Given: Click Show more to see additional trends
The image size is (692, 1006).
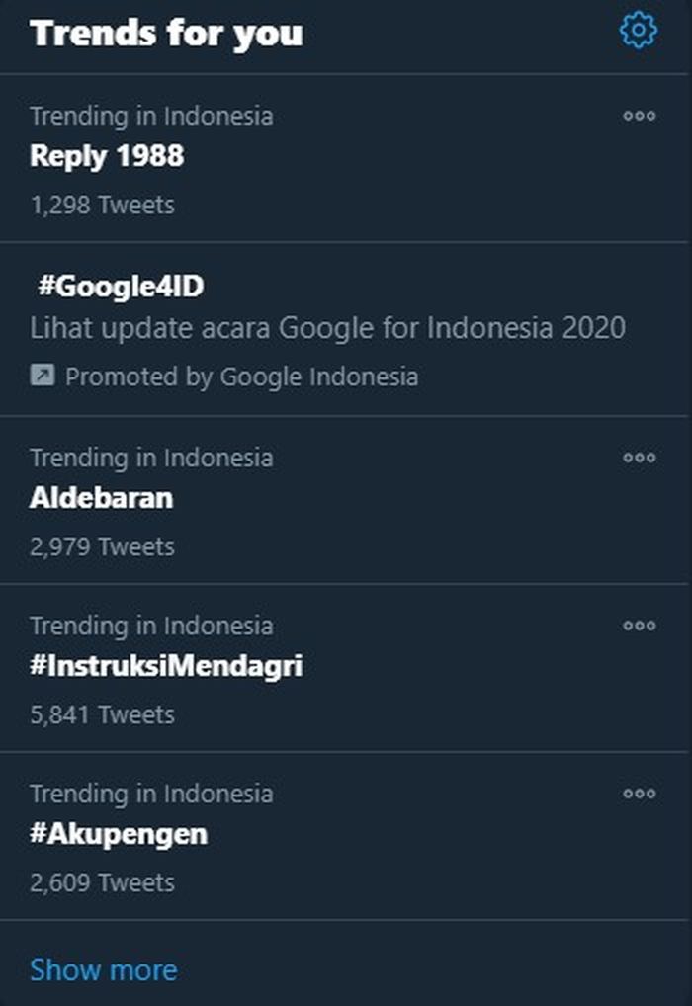Looking at the screenshot, I should 104,968.
